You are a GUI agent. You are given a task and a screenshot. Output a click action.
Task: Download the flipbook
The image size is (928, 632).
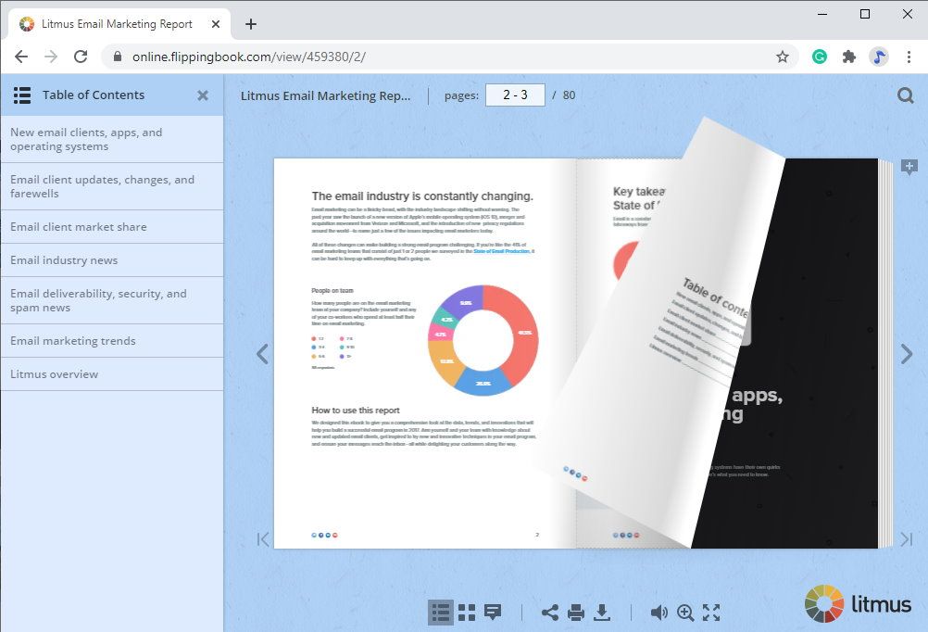pos(603,612)
